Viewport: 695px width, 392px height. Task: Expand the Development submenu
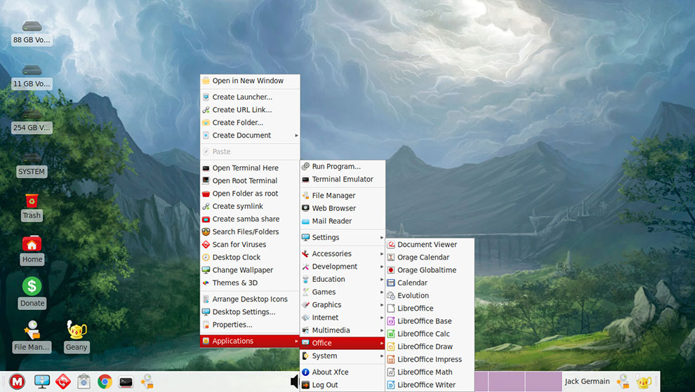343,266
